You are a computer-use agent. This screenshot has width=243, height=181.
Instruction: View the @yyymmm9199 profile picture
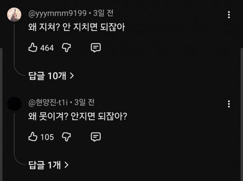click(x=14, y=15)
